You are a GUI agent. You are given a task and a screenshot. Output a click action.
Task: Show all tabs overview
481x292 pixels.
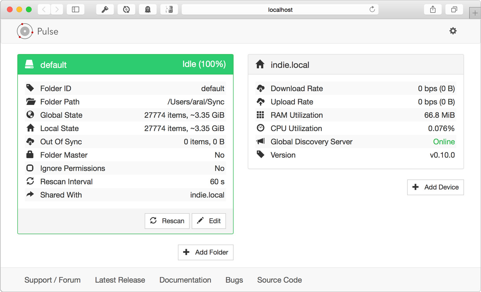tap(454, 10)
